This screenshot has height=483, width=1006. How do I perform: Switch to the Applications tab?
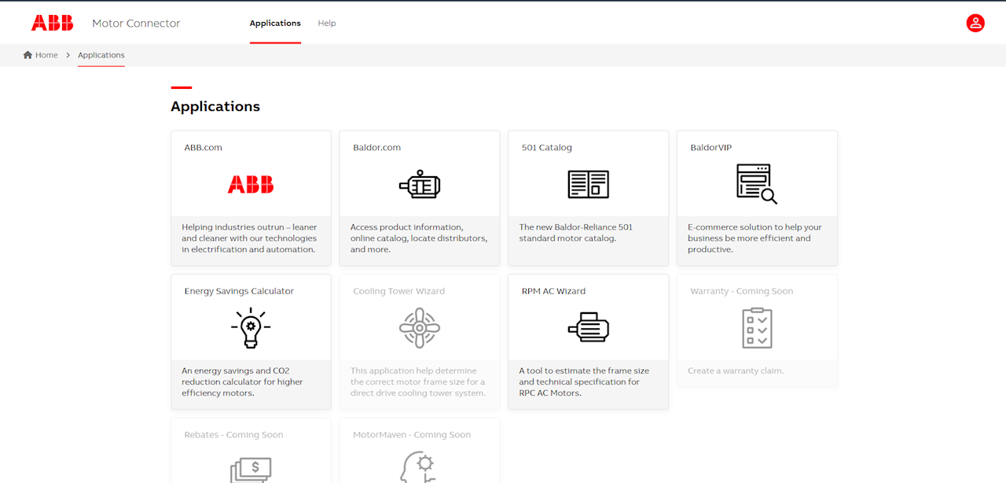275,23
